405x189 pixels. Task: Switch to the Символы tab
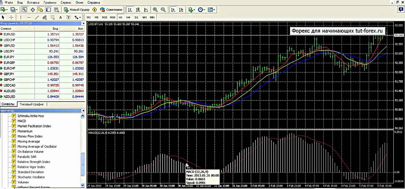[x=8, y=104]
